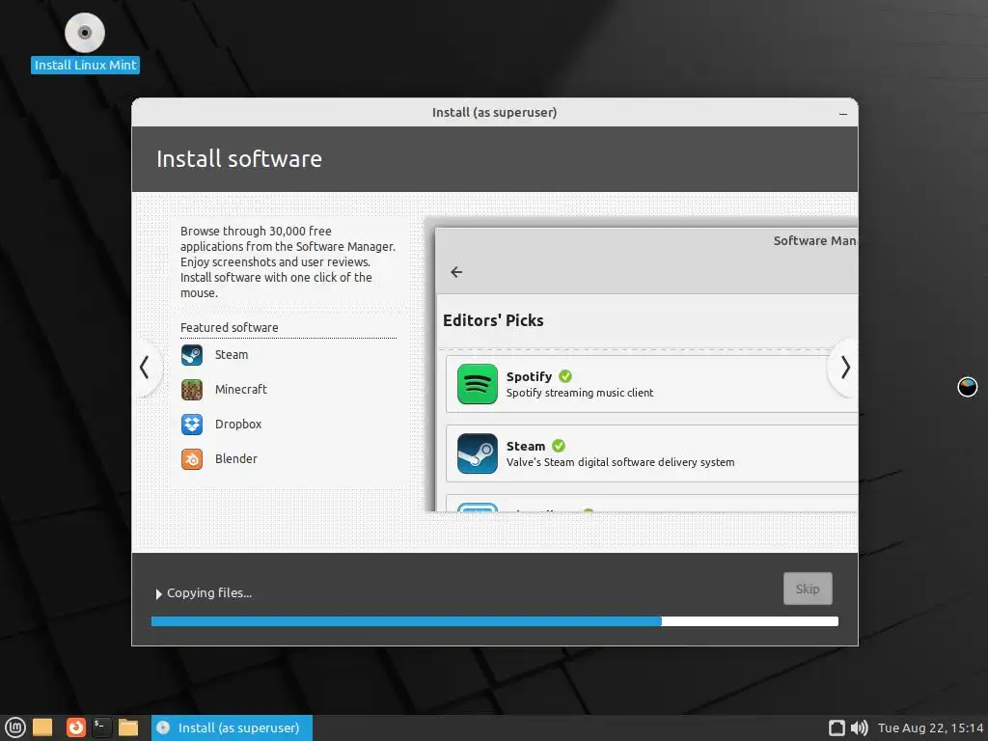Click 'Spotify streaming music client' description

tap(580, 393)
